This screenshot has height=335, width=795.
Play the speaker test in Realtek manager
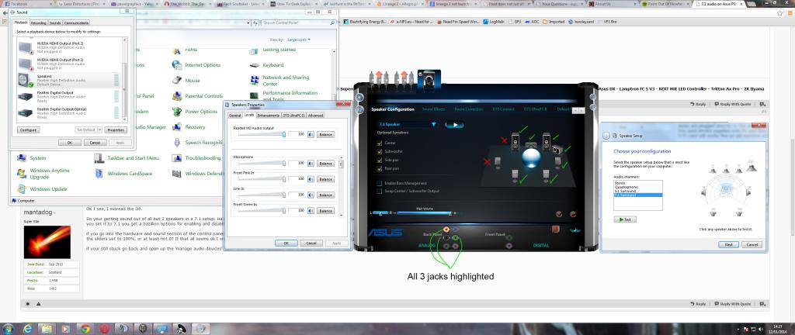point(455,125)
